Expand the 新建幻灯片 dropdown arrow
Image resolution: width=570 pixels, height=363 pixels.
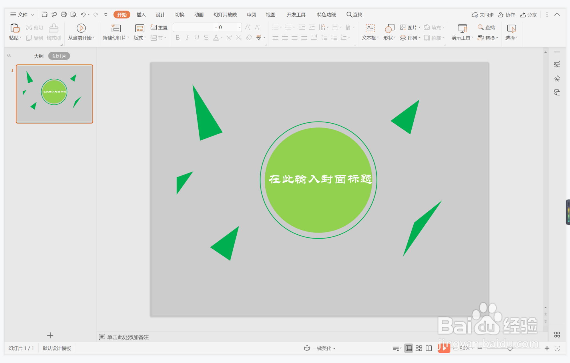pos(128,38)
